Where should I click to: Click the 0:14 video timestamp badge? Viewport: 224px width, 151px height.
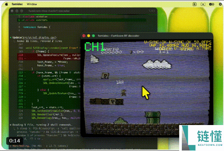pos(15,141)
